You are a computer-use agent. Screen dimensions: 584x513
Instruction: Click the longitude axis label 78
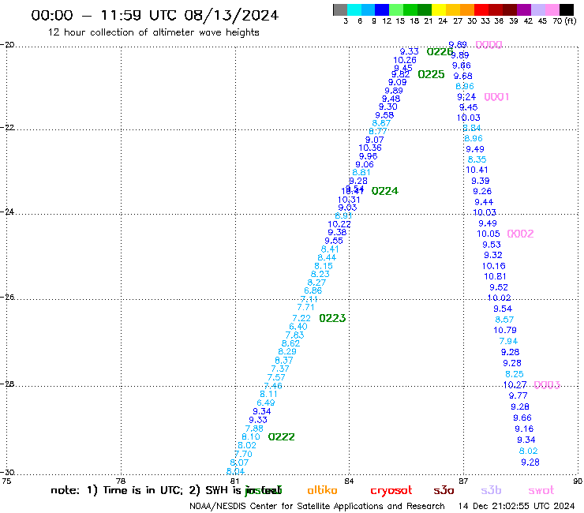coord(121,481)
